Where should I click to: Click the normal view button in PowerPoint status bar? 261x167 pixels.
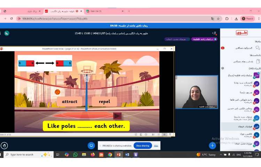[x=153, y=134]
